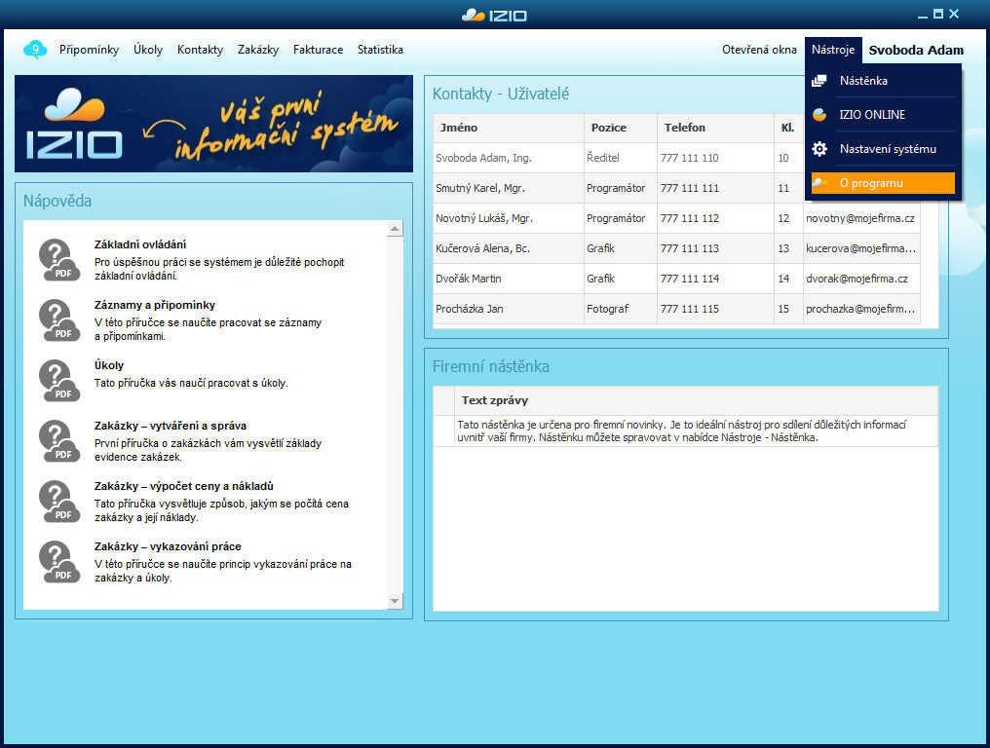Click the IZIO banner image

213,124
